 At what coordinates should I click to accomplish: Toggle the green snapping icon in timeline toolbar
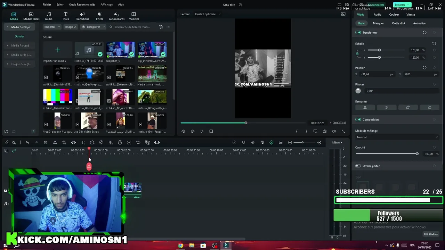point(271,142)
